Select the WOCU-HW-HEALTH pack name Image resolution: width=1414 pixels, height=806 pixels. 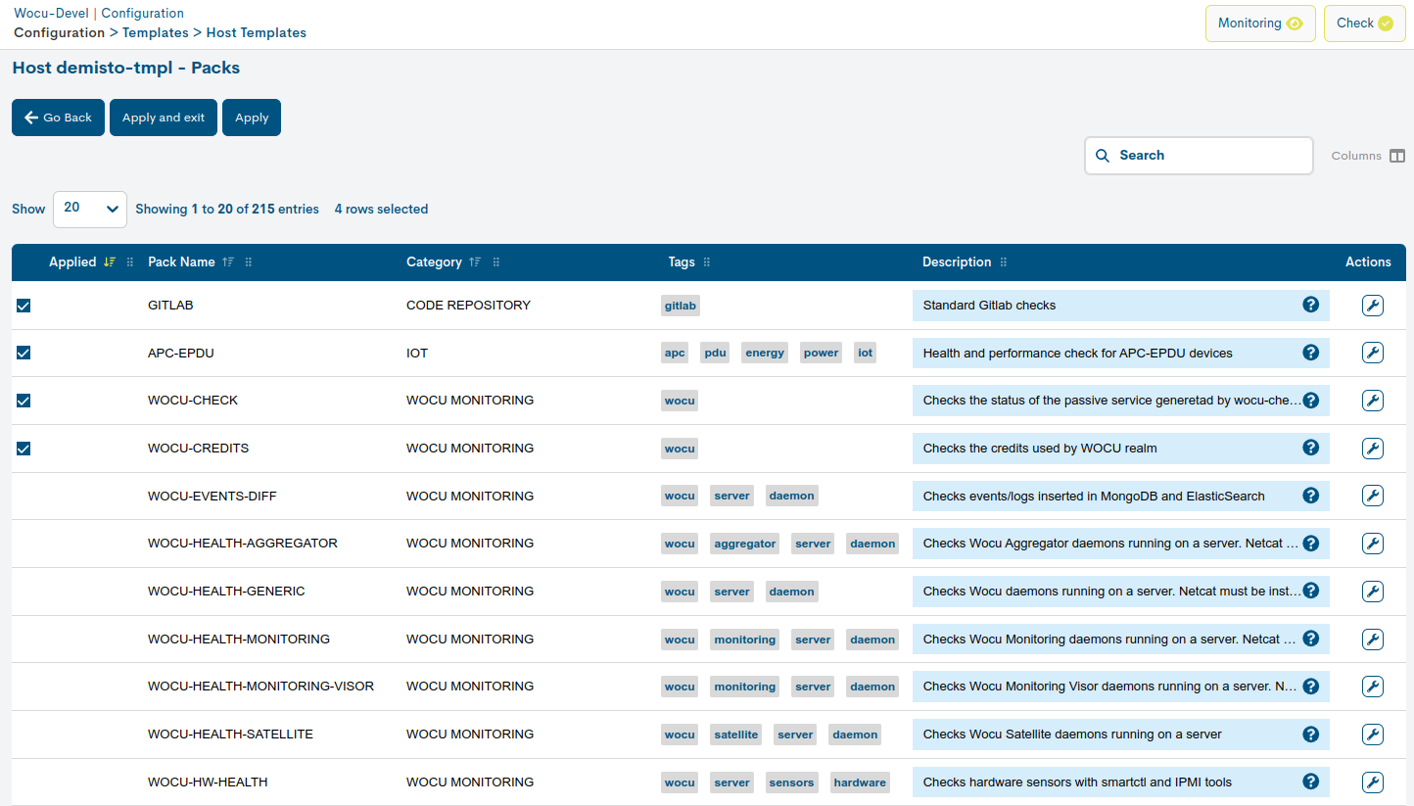(x=208, y=782)
